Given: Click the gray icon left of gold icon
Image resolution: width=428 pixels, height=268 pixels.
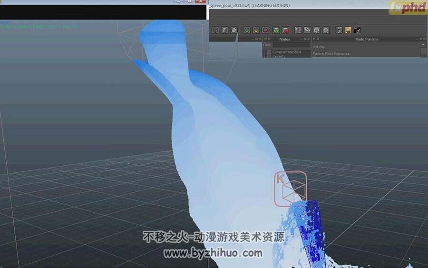Looking at the screenshot, I should coord(339,30).
